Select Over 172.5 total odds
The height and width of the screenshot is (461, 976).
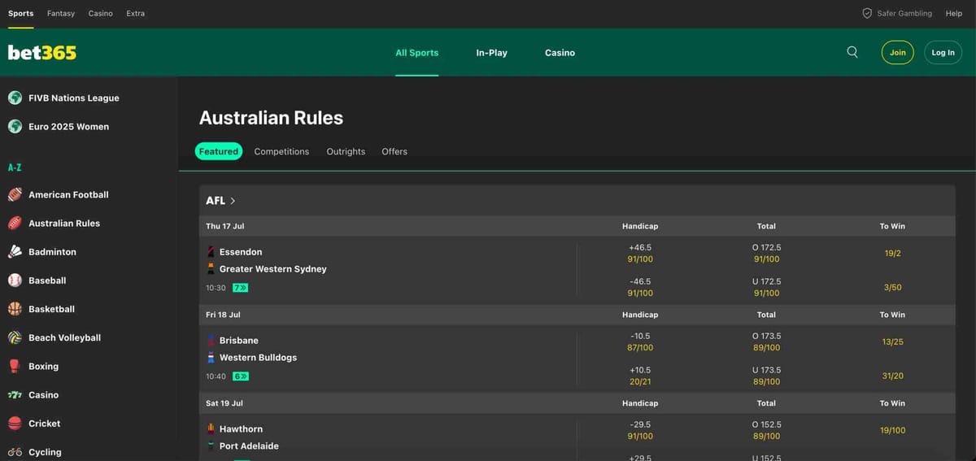click(766, 253)
